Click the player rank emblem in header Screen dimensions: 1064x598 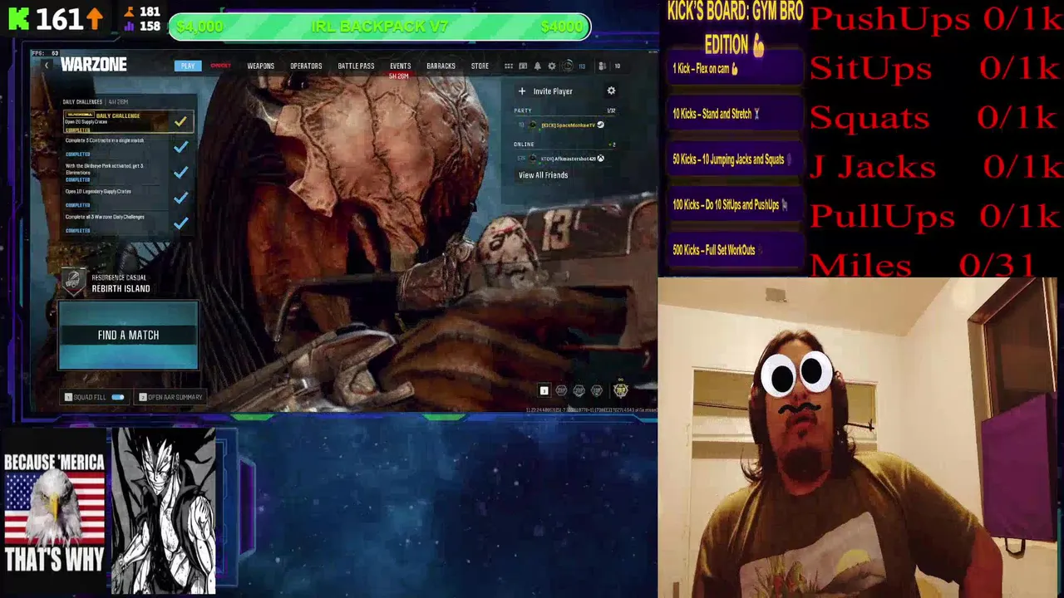coord(567,66)
